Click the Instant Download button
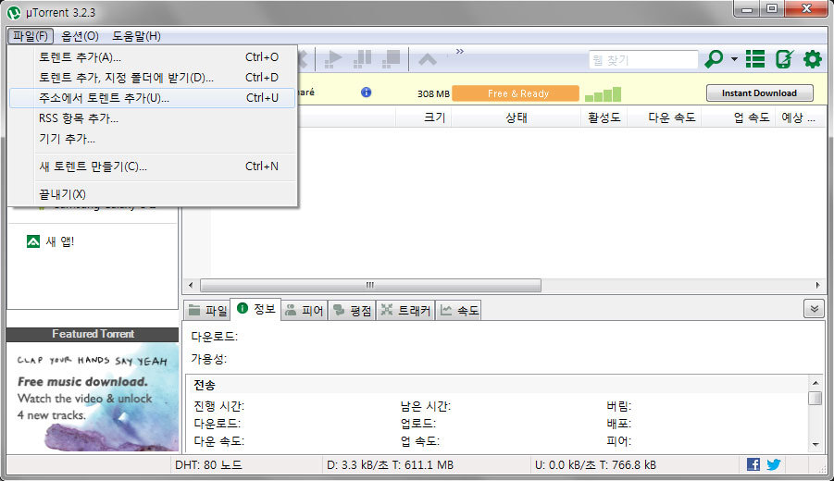Viewport: 834px width, 481px height. tap(760, 93)
